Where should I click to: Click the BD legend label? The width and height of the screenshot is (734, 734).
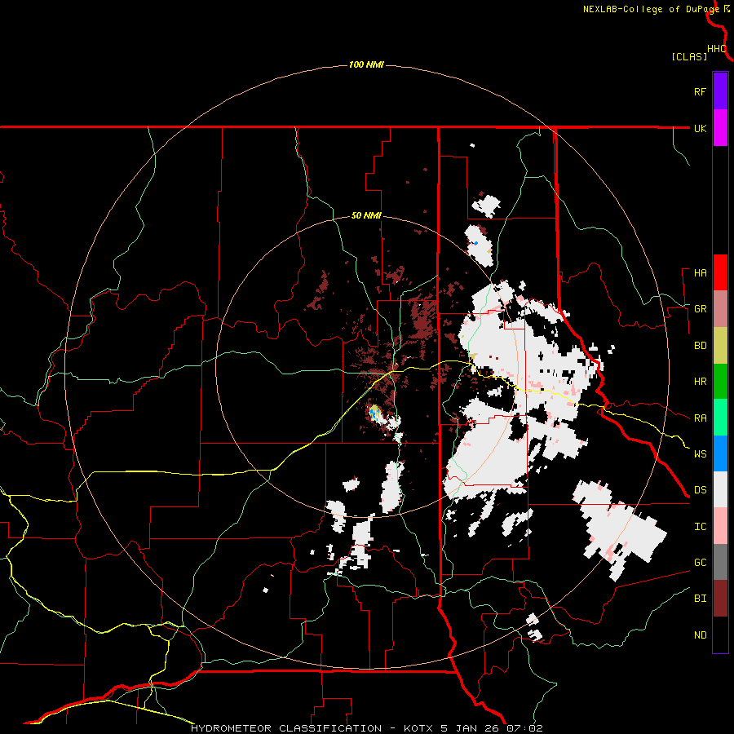pos(701,346)
